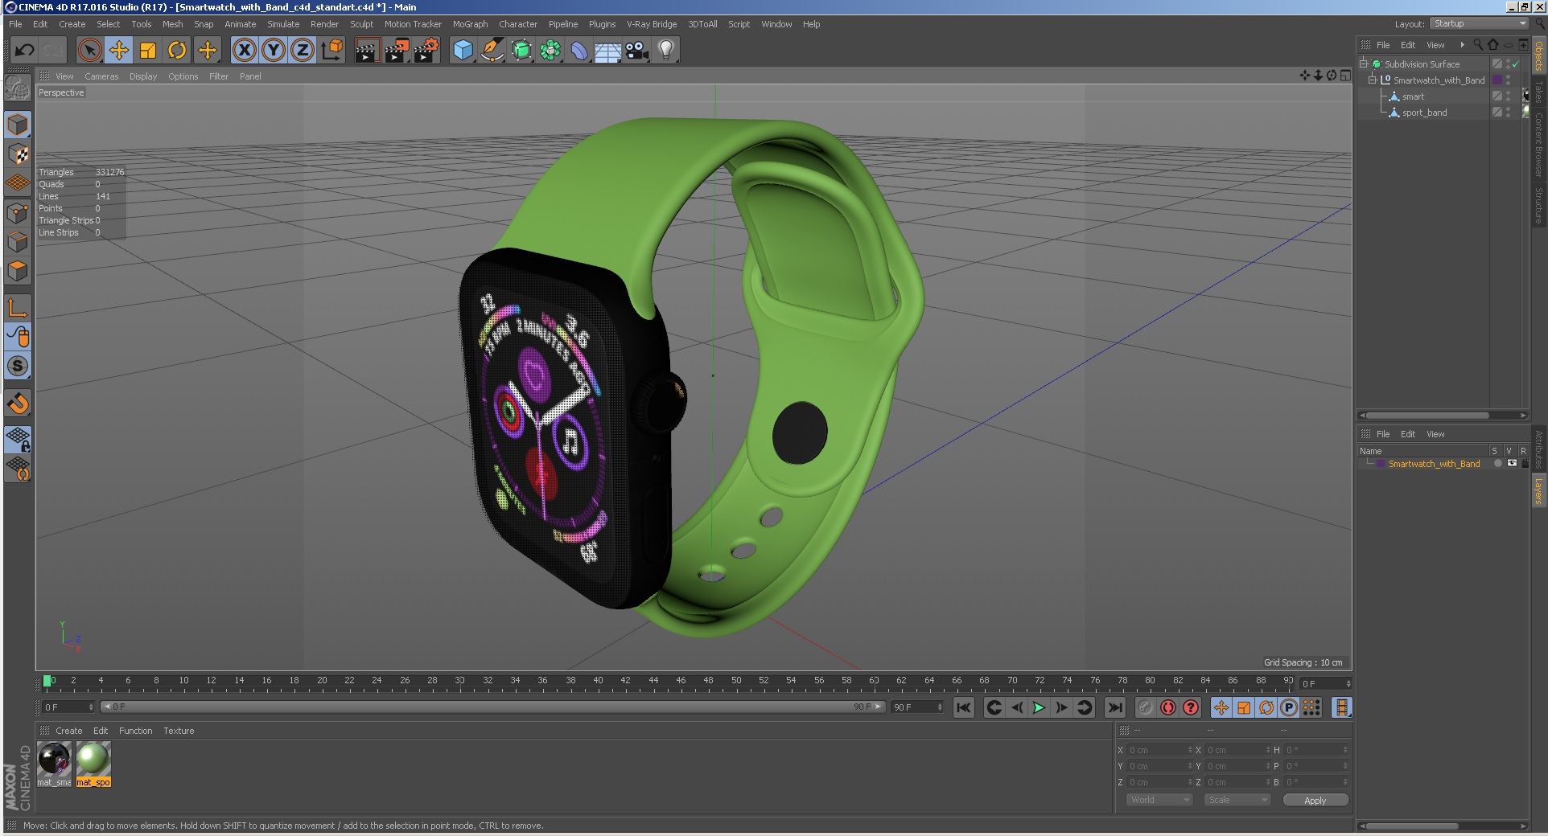
Task: Toggle record active objects button
Action: coord(1146,707)
